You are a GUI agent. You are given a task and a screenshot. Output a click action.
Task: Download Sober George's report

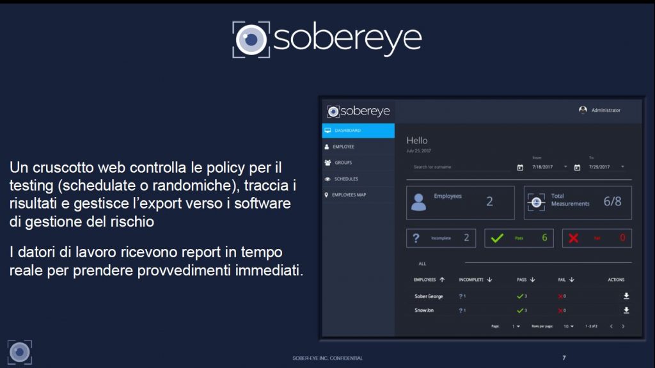[x=626, y=296]
